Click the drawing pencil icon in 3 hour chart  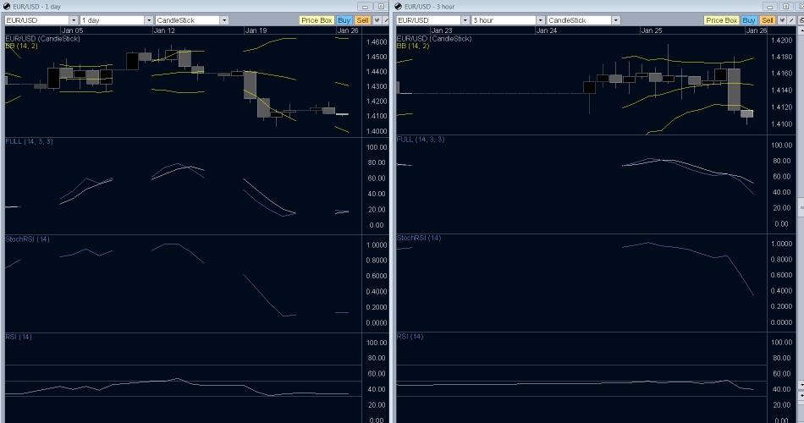(x=791, y=20)
